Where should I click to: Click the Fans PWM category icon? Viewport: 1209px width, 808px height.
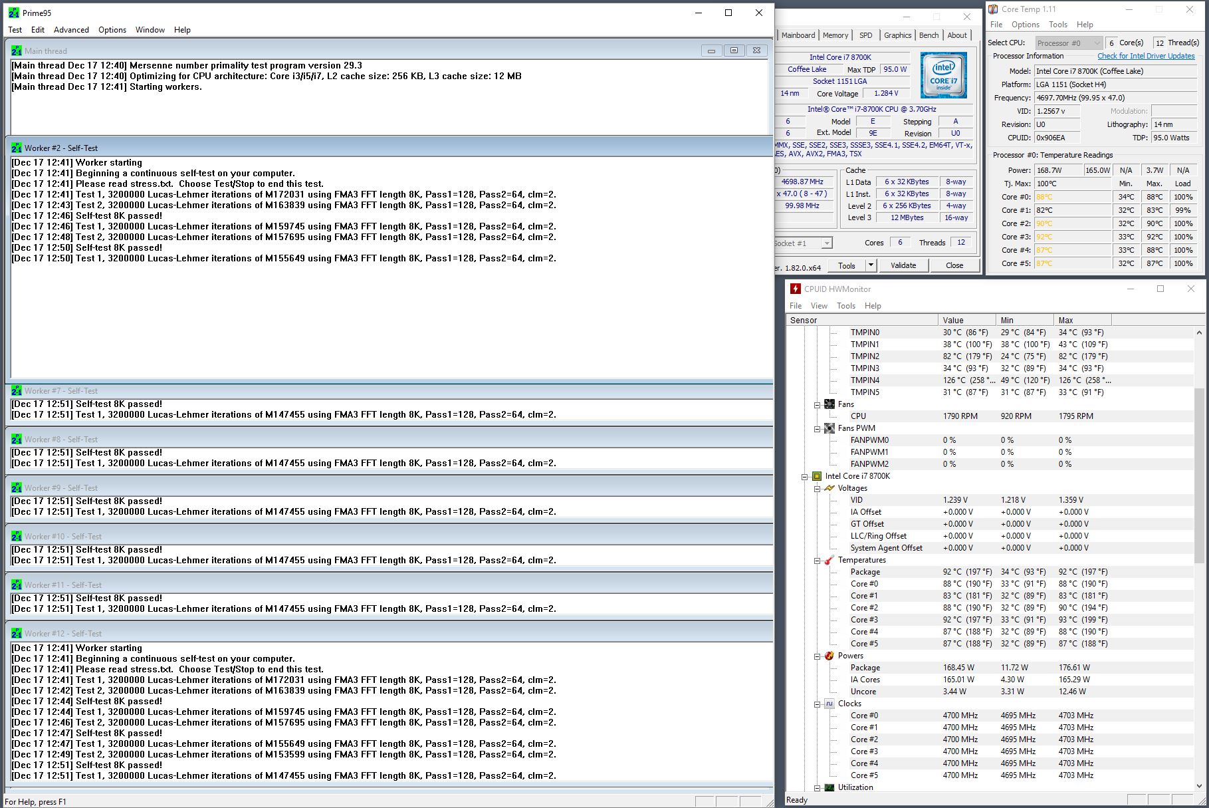[x=829, y=428]
